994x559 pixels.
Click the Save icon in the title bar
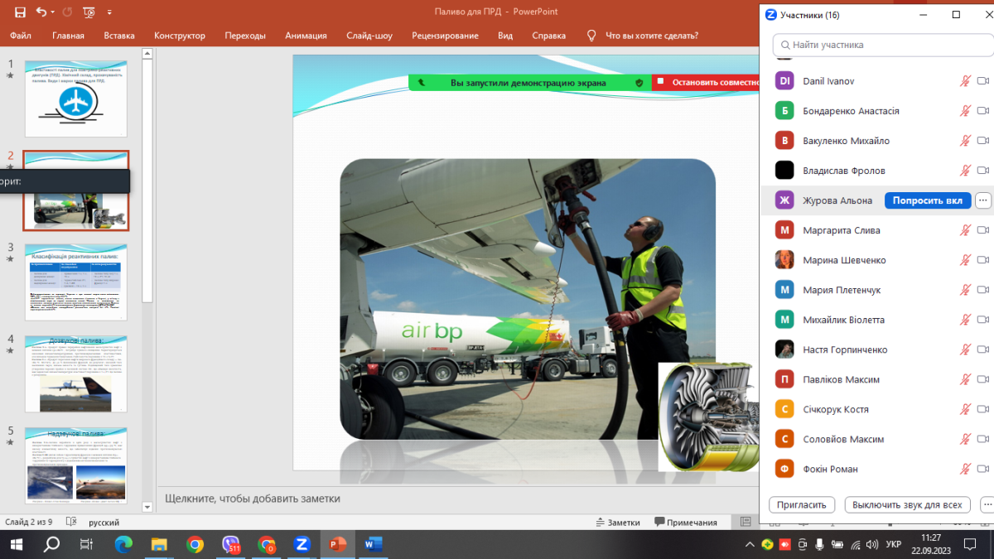[20, 12]
